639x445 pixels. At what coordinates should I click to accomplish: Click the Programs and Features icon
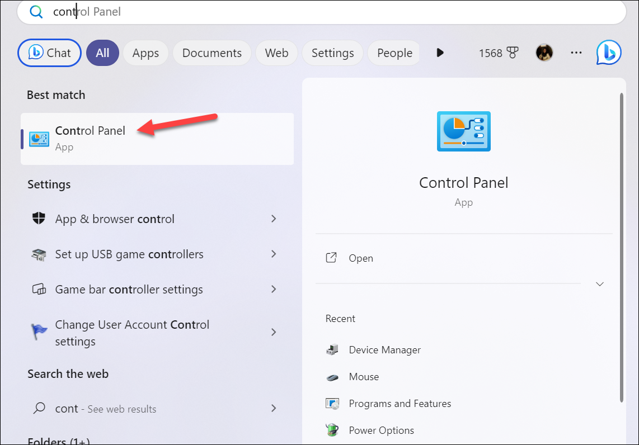coord(332,404)
